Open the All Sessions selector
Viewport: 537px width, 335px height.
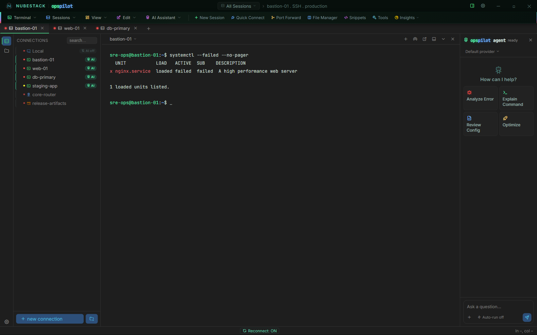[239, 6]
